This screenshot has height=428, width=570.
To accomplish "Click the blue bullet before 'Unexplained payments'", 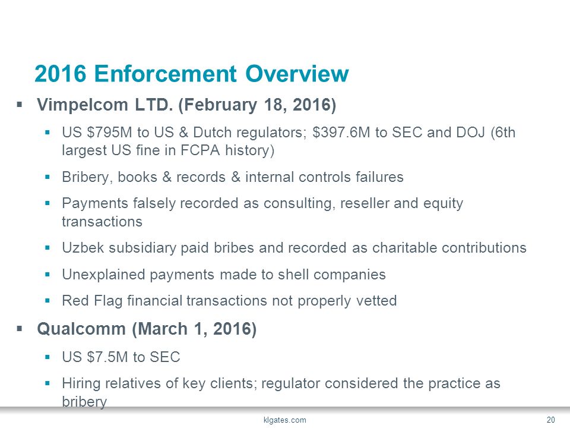I will coord(47,275).
